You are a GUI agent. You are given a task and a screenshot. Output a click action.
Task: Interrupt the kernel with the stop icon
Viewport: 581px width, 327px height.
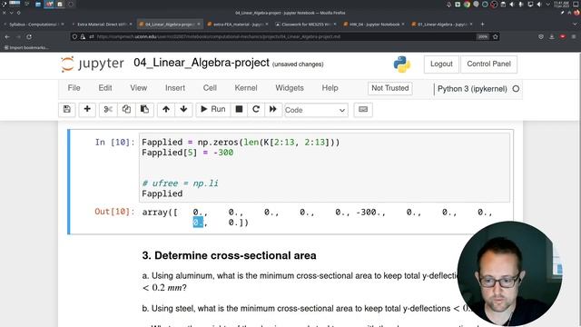[x=239, y=109]
